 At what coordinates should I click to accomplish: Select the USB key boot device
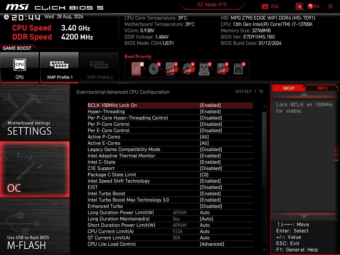point(205,69)
